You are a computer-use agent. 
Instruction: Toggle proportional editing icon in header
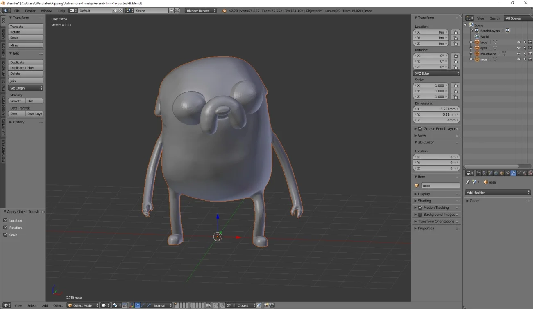point(216,305)
